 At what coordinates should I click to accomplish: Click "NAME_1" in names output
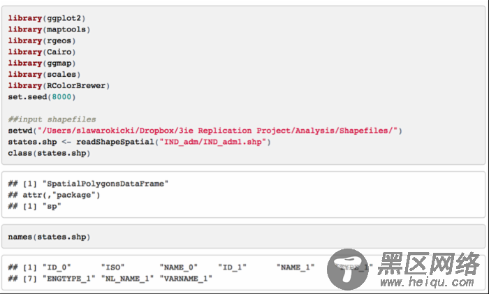(295, 267)
